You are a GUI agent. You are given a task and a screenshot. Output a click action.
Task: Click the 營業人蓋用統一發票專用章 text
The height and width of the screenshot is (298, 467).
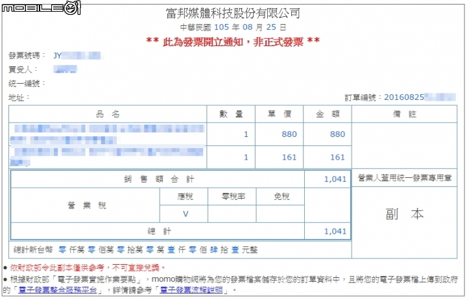[x=405, y=178]
